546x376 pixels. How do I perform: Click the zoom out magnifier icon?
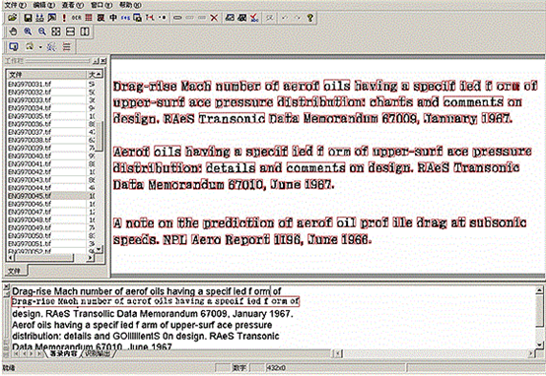pos(42,31)
